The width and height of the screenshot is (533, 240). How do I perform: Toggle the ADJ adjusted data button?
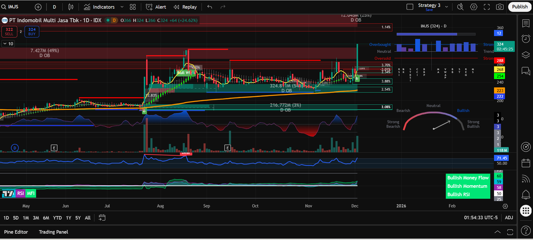[509, 217]
